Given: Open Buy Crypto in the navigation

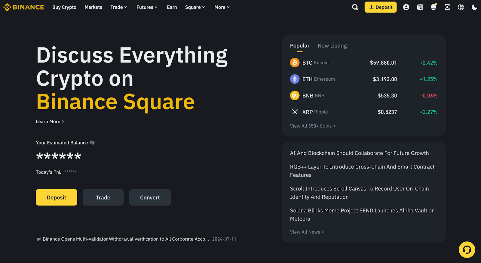Looking at the screenshot, I should (64, 7).
